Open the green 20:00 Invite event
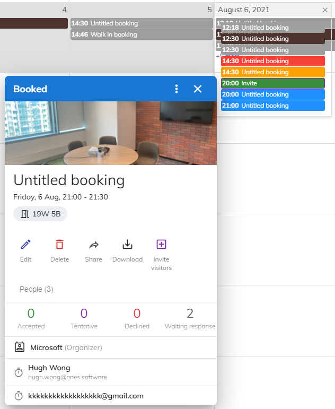This screenshot has height=409, width=335. (x=272, y=83)
